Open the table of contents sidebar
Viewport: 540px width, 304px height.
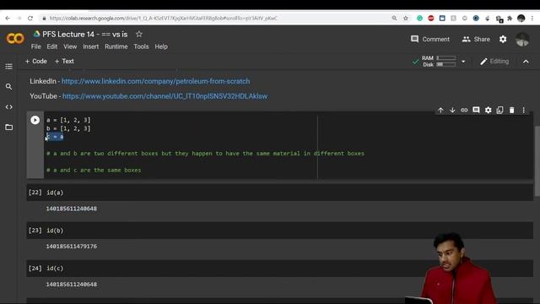click(x=9, y=67)
